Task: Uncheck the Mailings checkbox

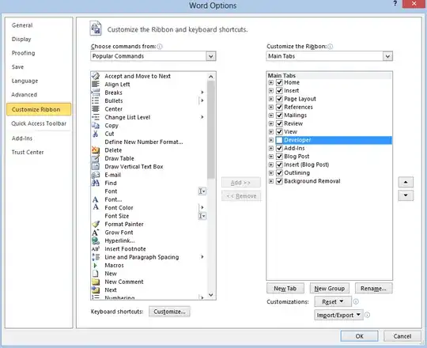Action: [279, 115]
